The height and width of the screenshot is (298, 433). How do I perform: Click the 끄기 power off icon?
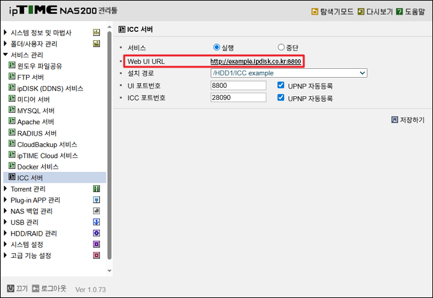coord(11,288)
